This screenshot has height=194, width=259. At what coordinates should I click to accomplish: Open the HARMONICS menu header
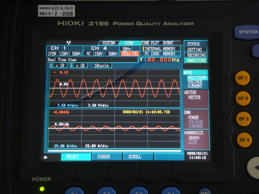(x=194, y=133)
